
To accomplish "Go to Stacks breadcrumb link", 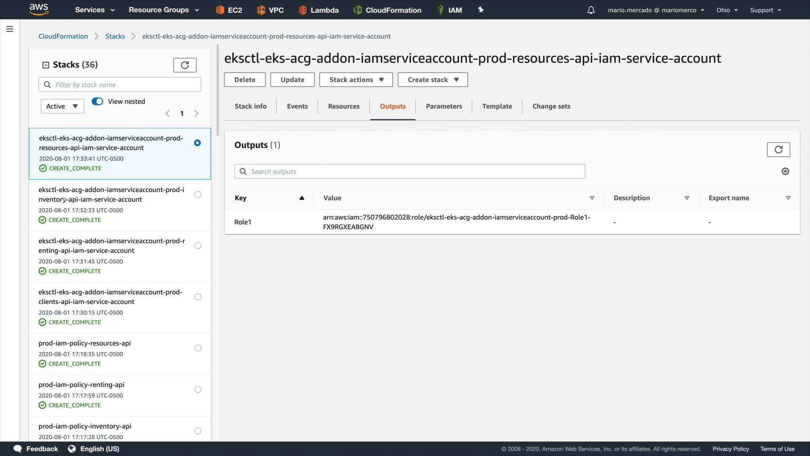I will coord(115,36).
